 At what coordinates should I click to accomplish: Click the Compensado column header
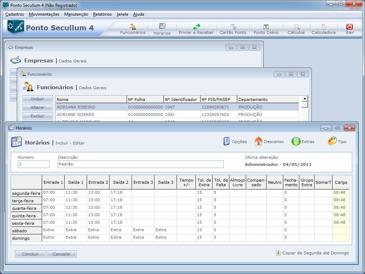click(256, 182)
